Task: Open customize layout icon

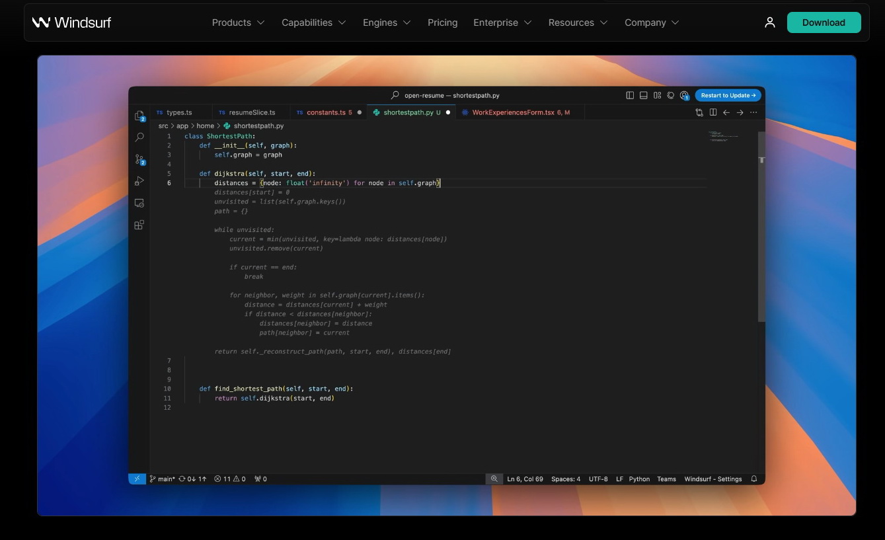Action: (657, 95)
